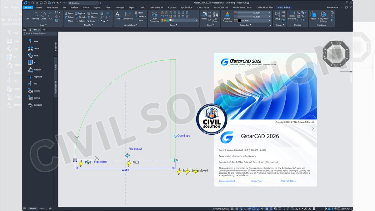Click the Paste button
Image resolution: width=375 pixels, height=211 pixels.
(x=313, y=16)
